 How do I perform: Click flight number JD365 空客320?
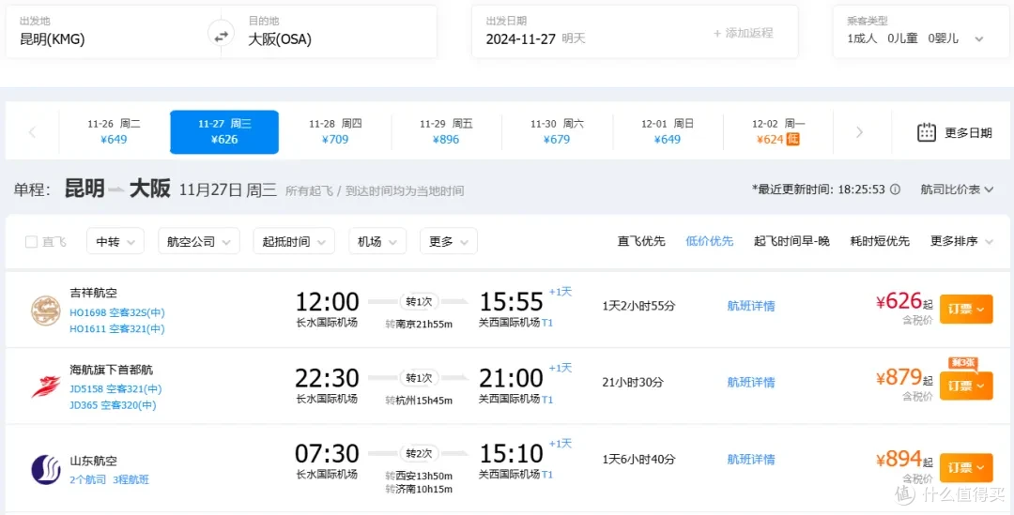click(113, 405)
